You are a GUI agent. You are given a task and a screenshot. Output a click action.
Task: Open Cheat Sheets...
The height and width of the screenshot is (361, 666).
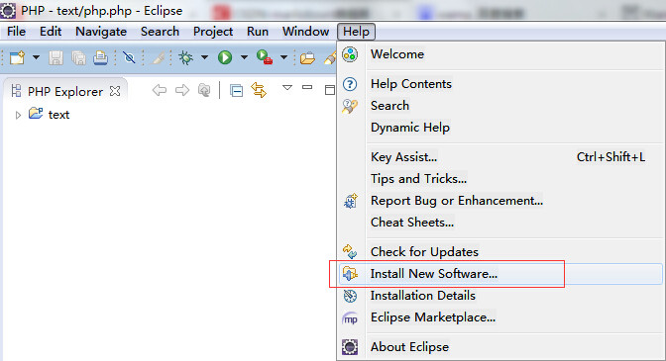pyautogui.click(x=501, y=223)
